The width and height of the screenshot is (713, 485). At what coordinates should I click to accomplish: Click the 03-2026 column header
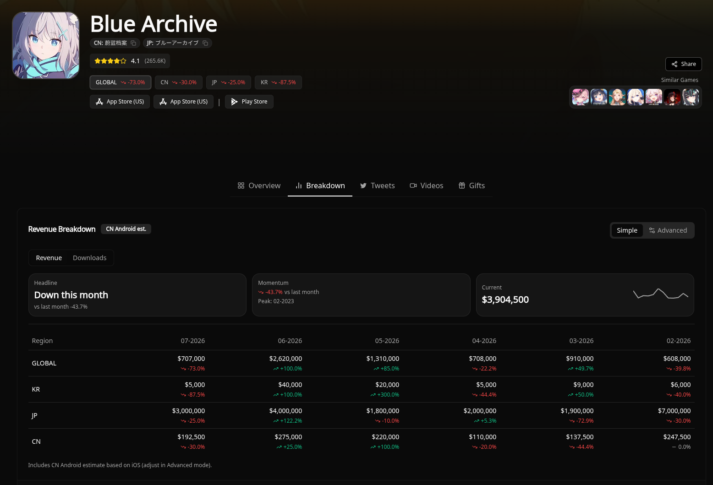click(x=581, y=341)
